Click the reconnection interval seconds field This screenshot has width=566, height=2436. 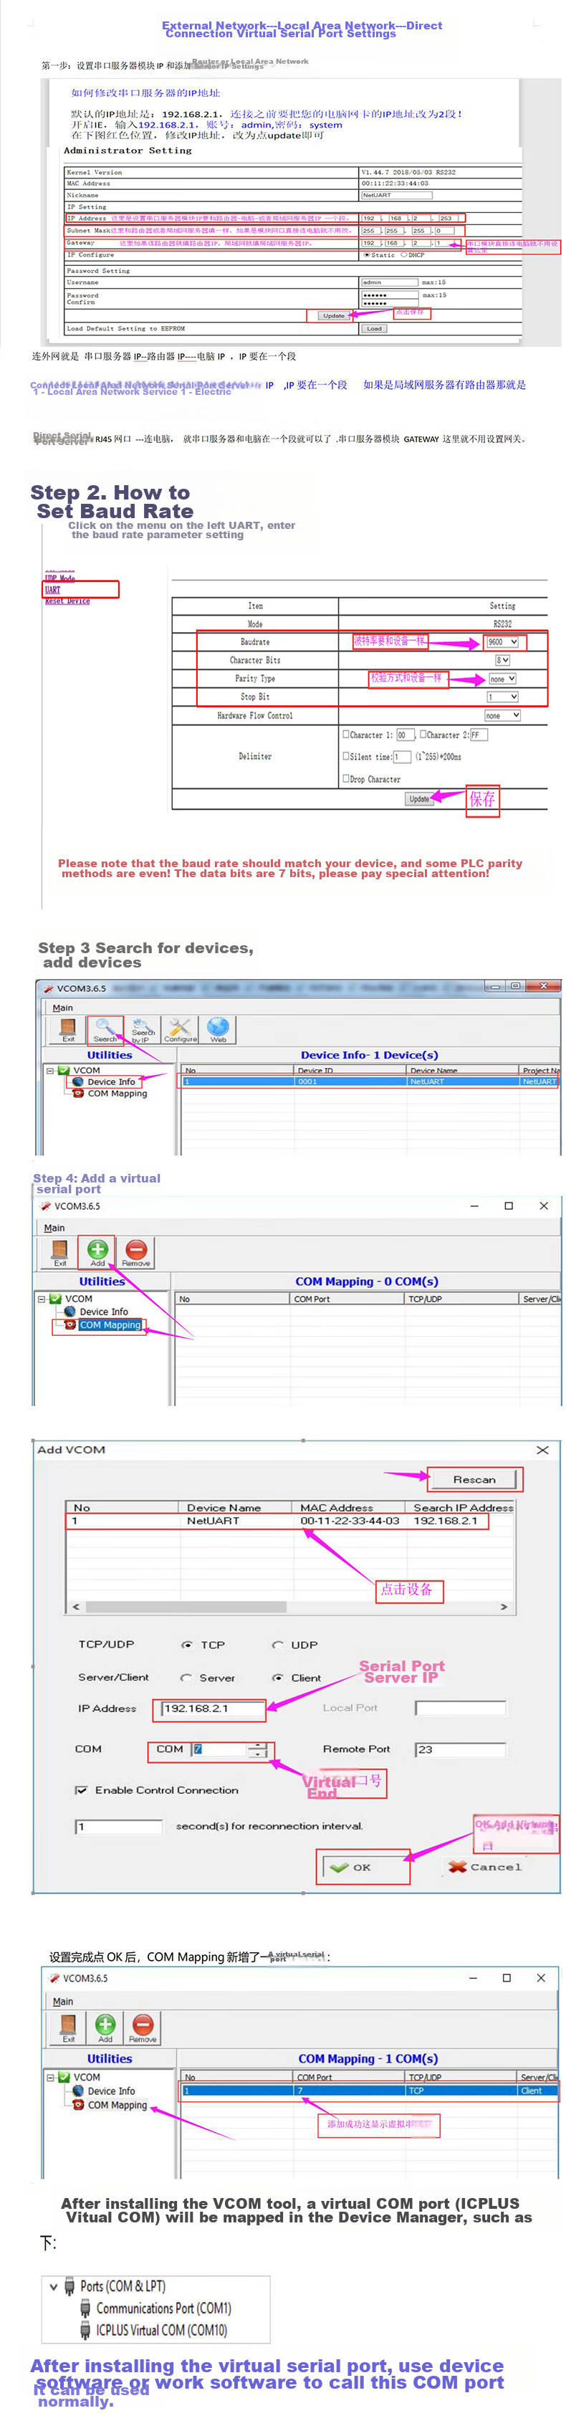tap(118, 1826)
